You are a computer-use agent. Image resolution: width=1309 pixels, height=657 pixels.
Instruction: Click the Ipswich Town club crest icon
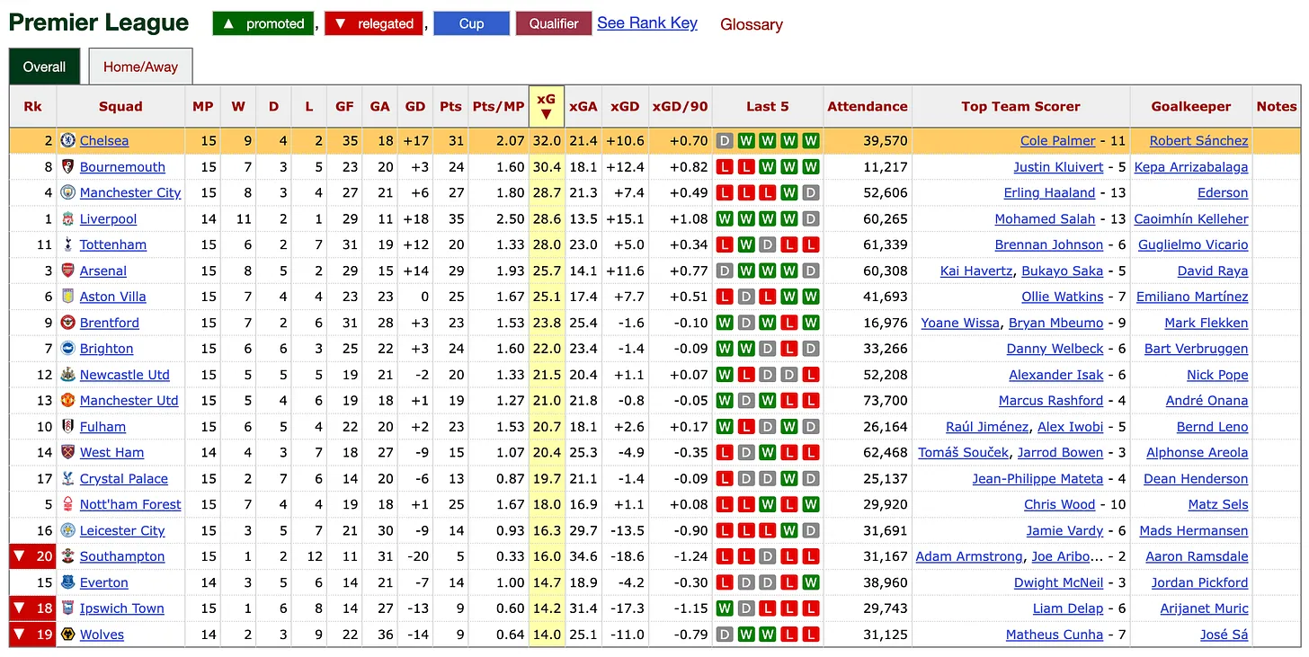67,609
